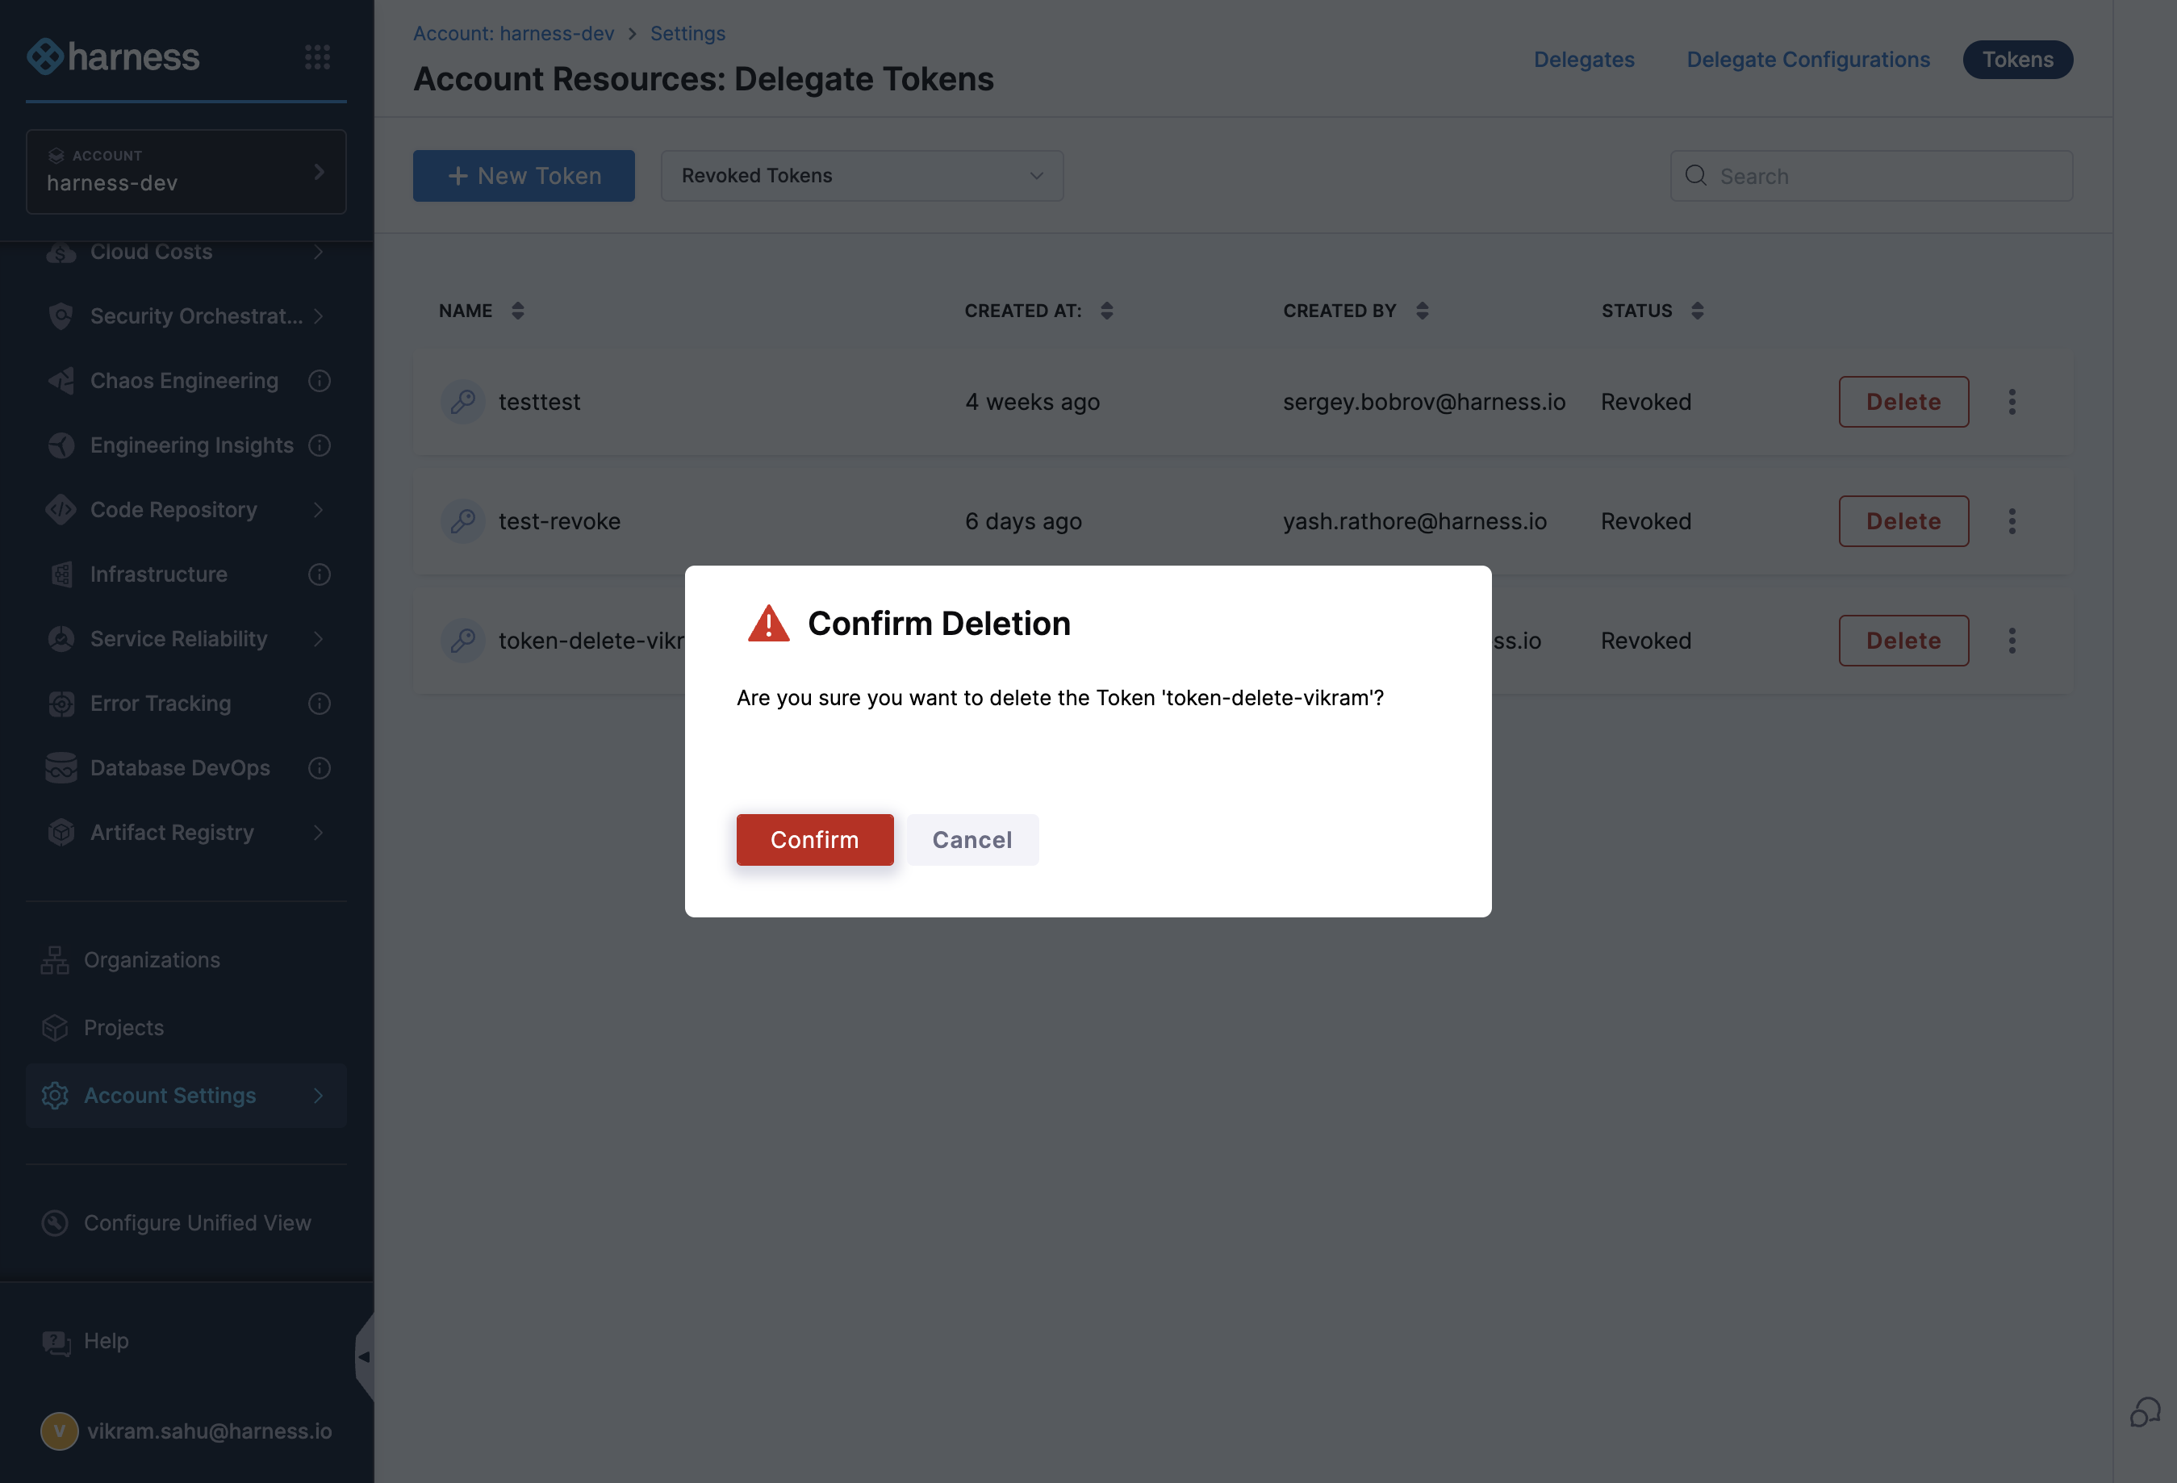Image resolution: width=2177 pixels, height=1483 pixels.
Task: Click Error Tracking info icon
Action: click(320, 704)
